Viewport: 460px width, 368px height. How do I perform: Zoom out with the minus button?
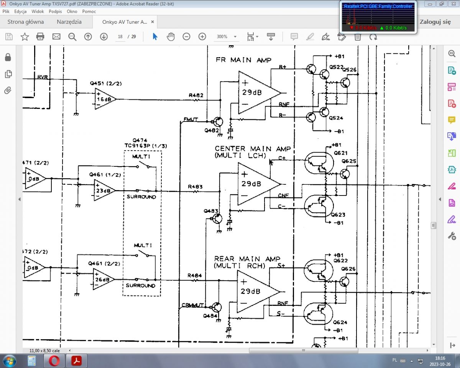(x=186, y=36)
